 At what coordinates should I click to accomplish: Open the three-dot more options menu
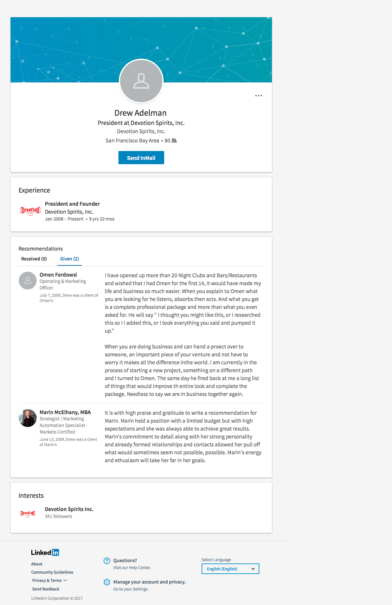click(259, 96)
